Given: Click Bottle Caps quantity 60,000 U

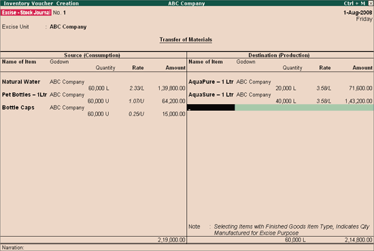Looking at the screenshot, I should click(x=99, y=114).
